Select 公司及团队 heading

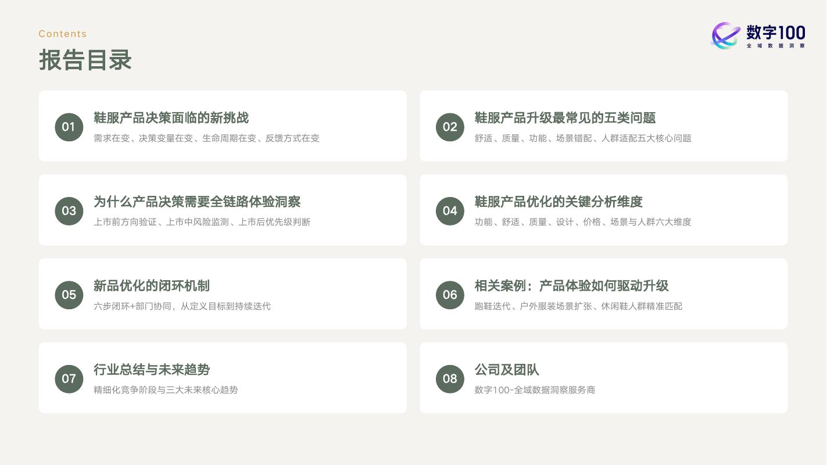(x=507, y=370)
